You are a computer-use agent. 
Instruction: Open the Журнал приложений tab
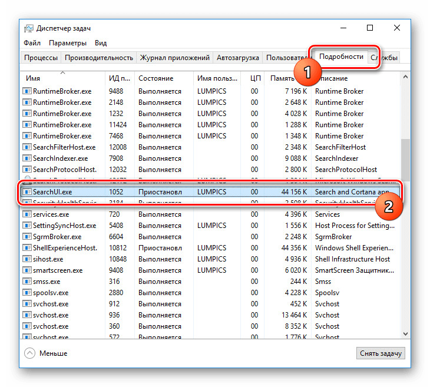coord(174,58)
